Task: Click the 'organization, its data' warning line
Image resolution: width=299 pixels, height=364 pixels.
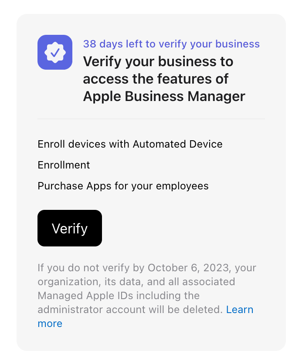Action: (91, 282)
